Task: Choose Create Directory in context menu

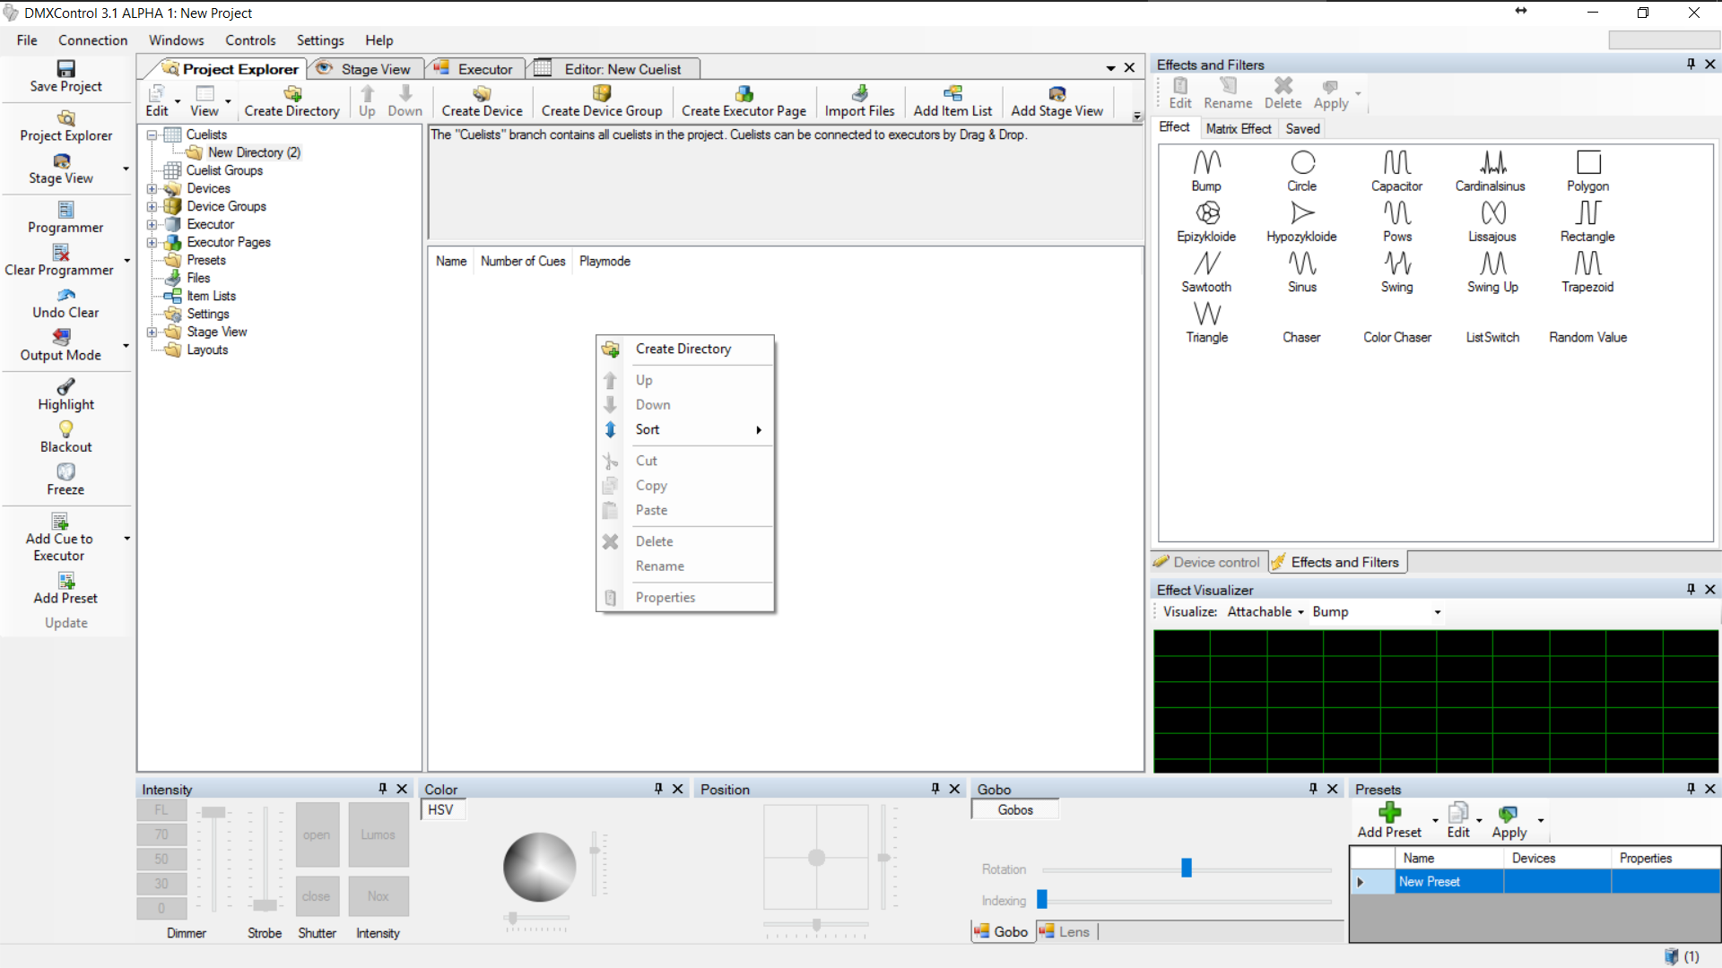Action: coord(683,349)
